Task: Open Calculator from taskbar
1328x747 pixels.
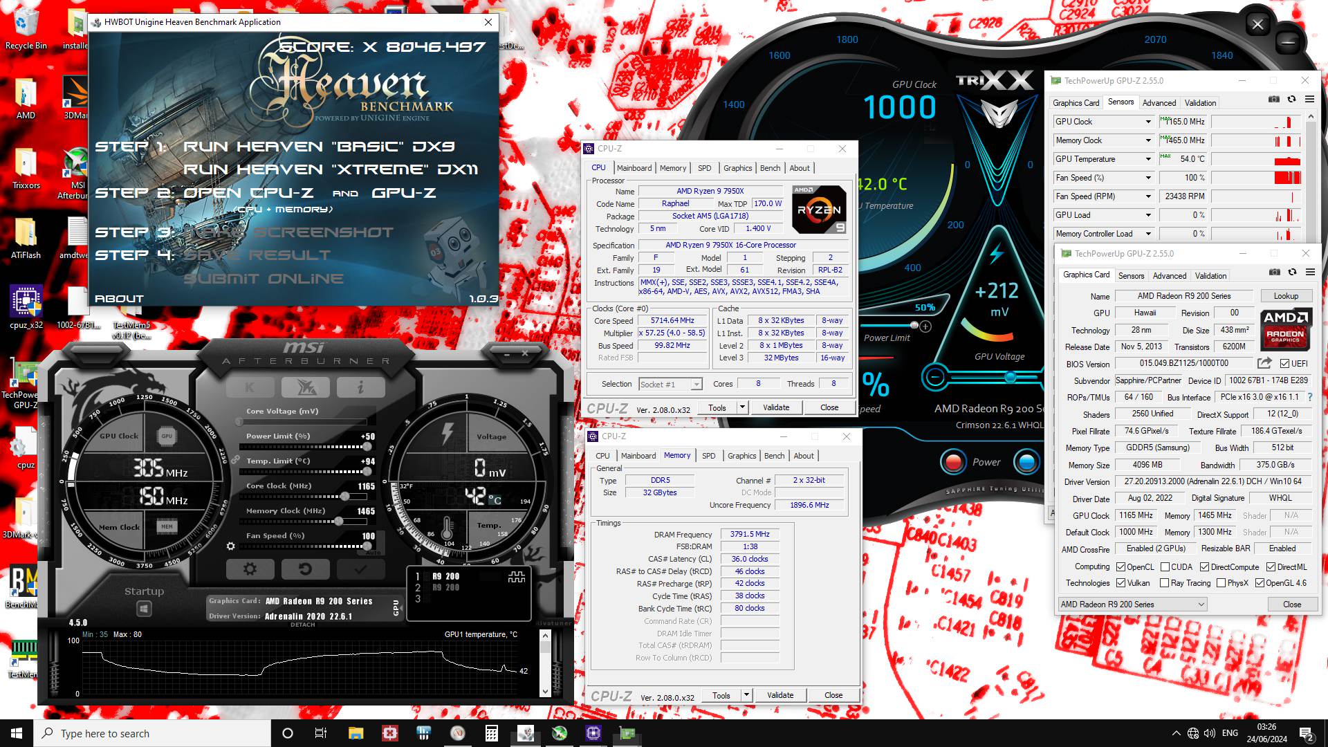Action: point(492,733)
